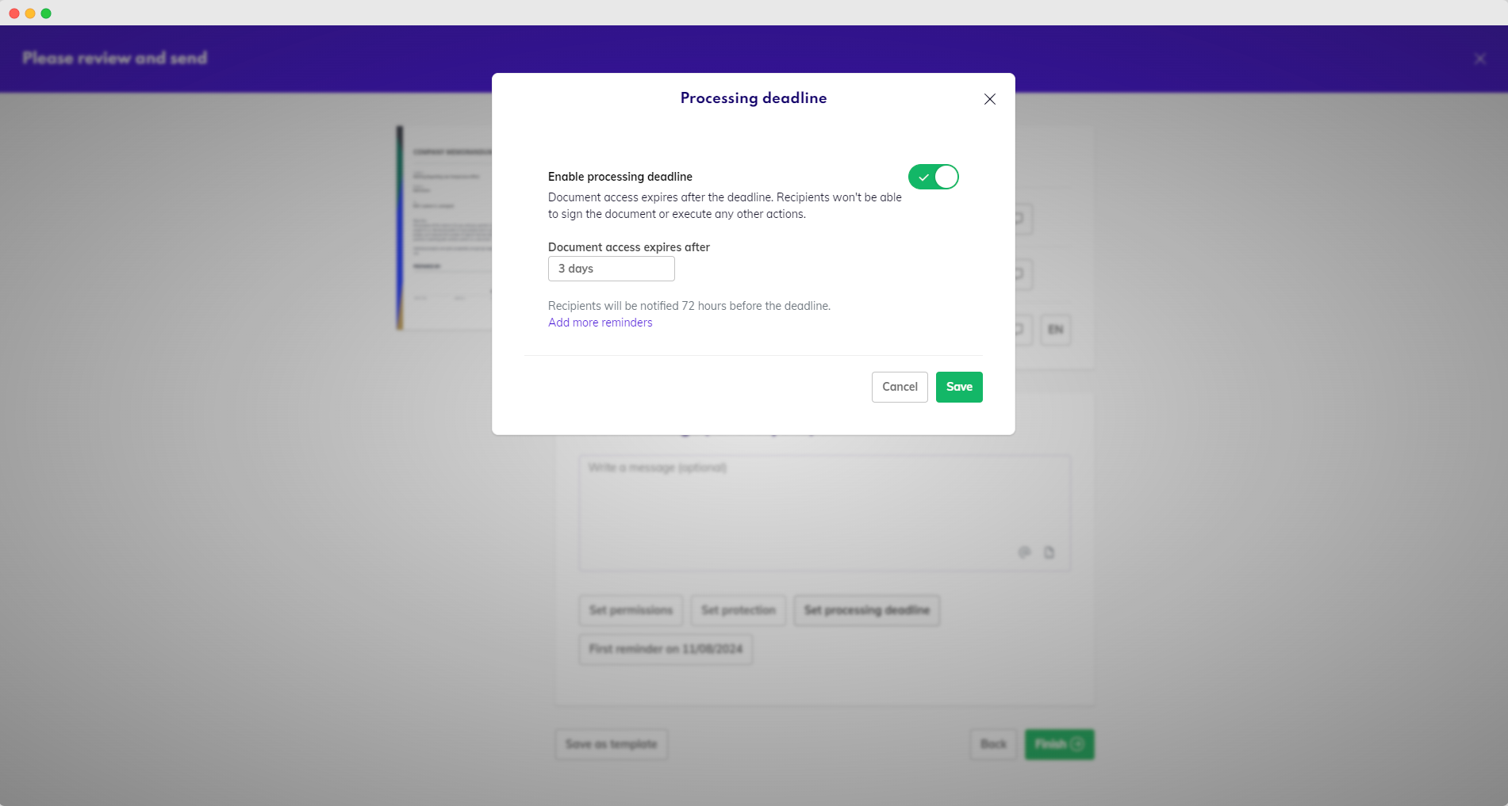
Task: Open Set permissions options
Action: (631, 610)
